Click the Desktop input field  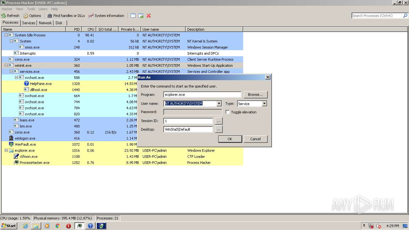(188, 129)
